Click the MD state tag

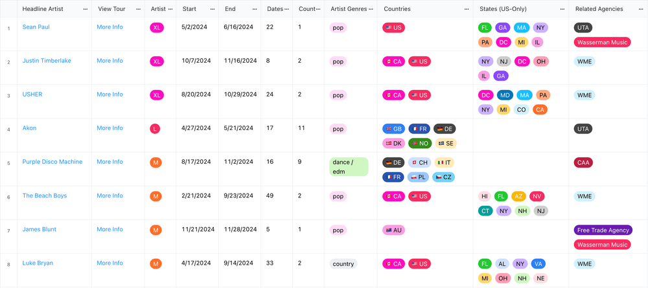(505, 95)
